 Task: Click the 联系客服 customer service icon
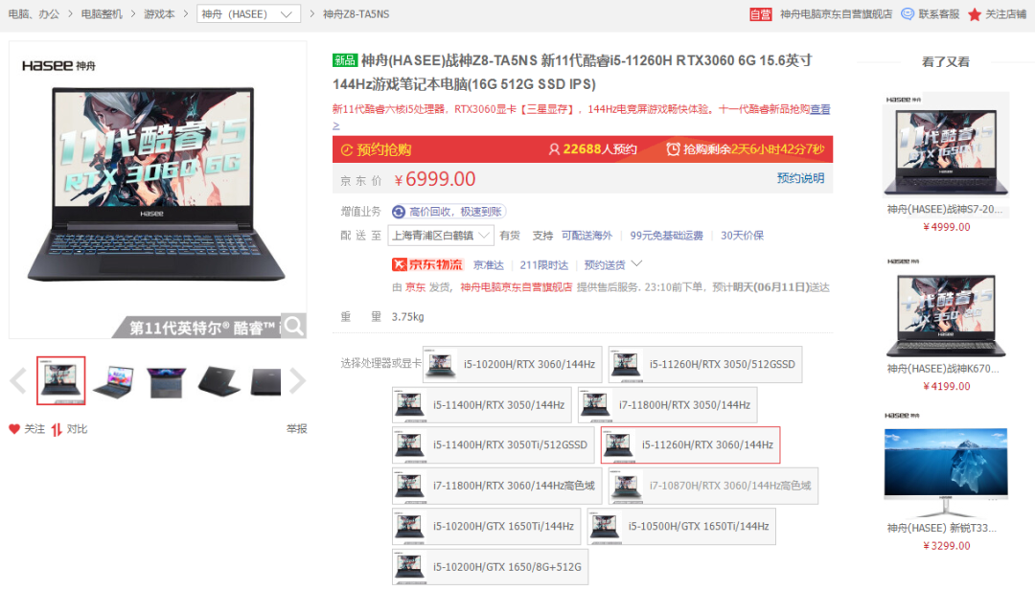908,14
